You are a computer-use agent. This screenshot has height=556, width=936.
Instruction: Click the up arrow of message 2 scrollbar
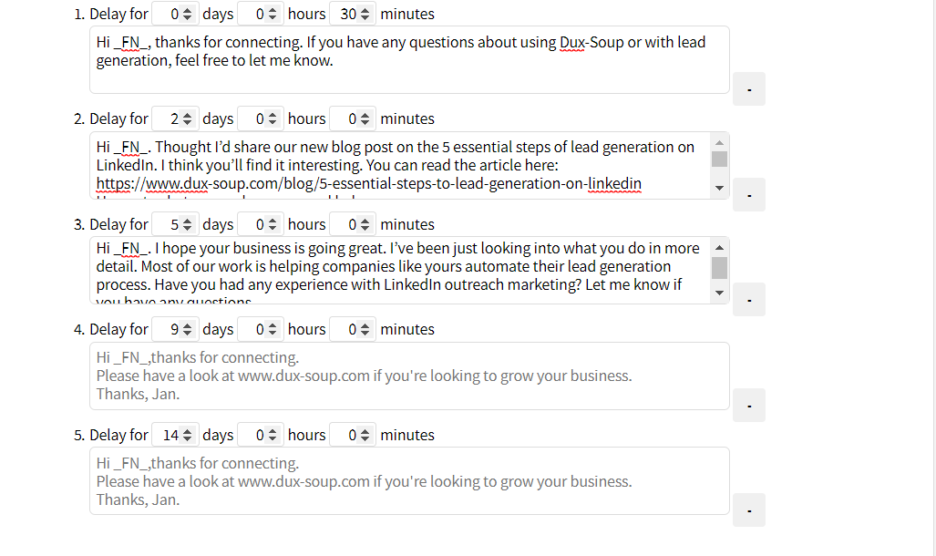[x=719, y=143]
